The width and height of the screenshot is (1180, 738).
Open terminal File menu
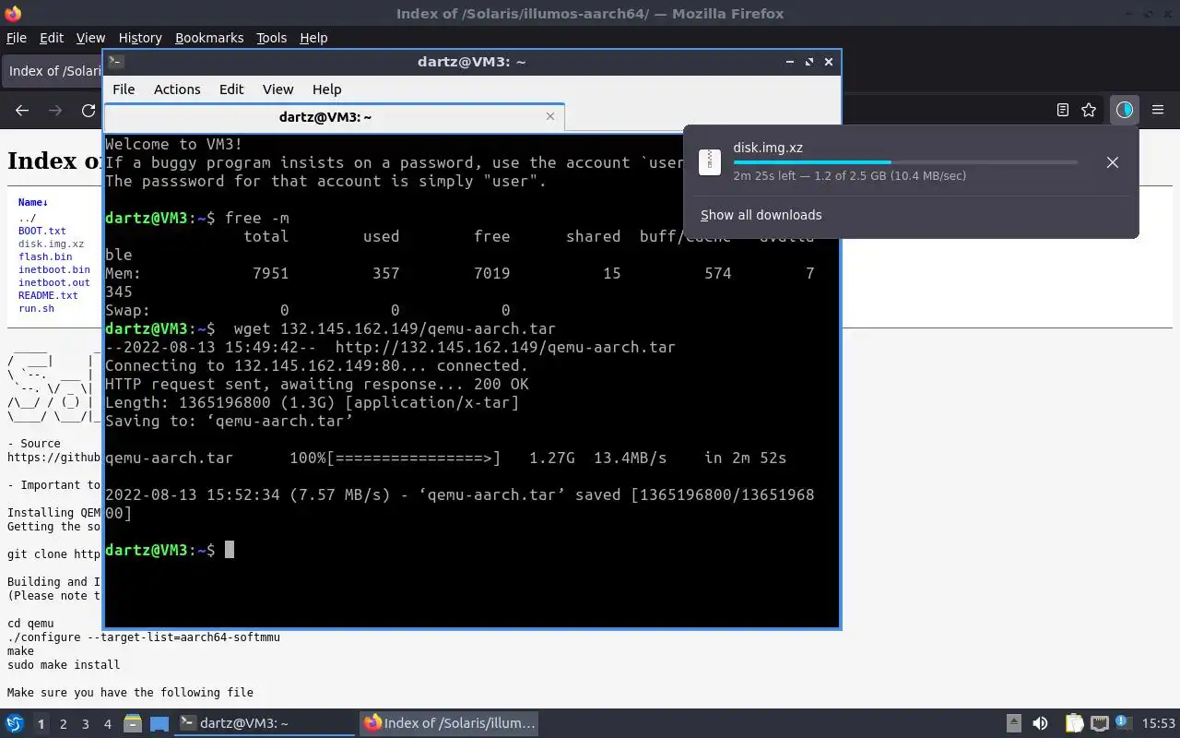pos(124,89)
